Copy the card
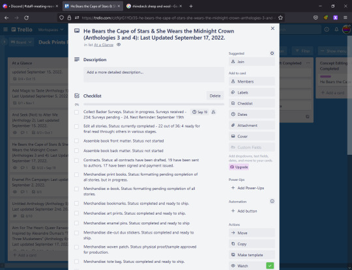352x270 pixels. [252, 244]
